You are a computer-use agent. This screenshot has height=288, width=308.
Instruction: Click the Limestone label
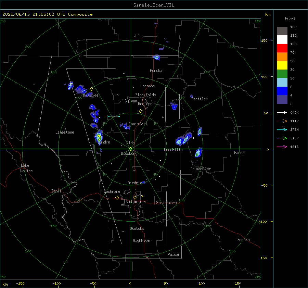pos(65,132)
